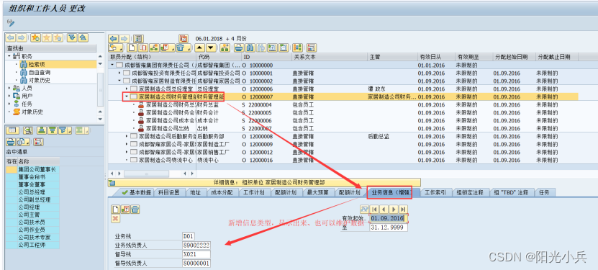Click the last record navigation button
This screenshot has height=270, width=598.
(403, 209)
